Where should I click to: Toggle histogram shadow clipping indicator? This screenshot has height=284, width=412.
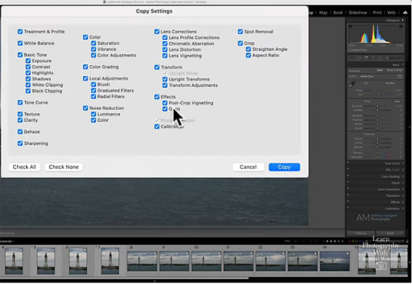(x=350, y=26)
